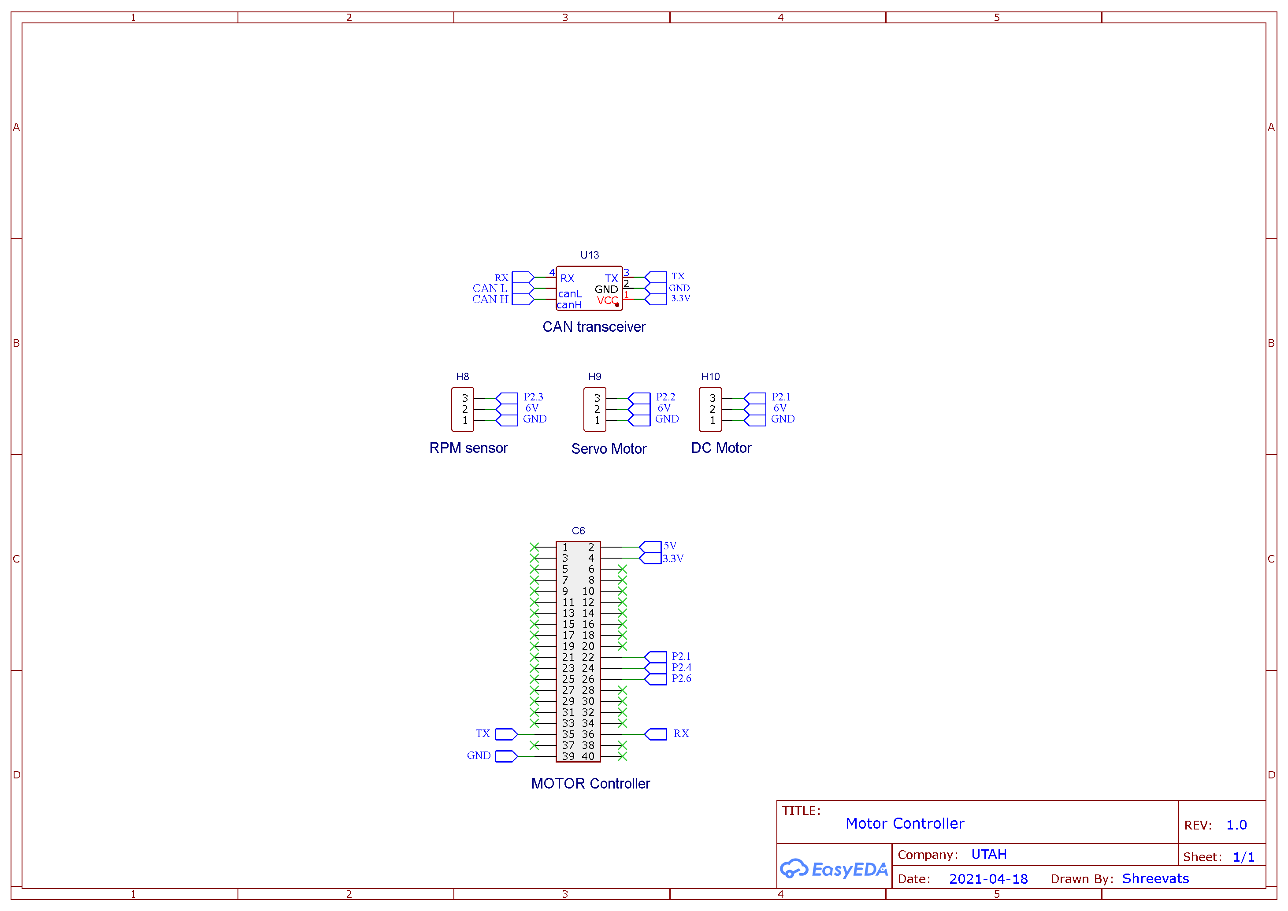Click pin number "33" on connector C6
Screen dimensions: 1288x911
(568, 723)
